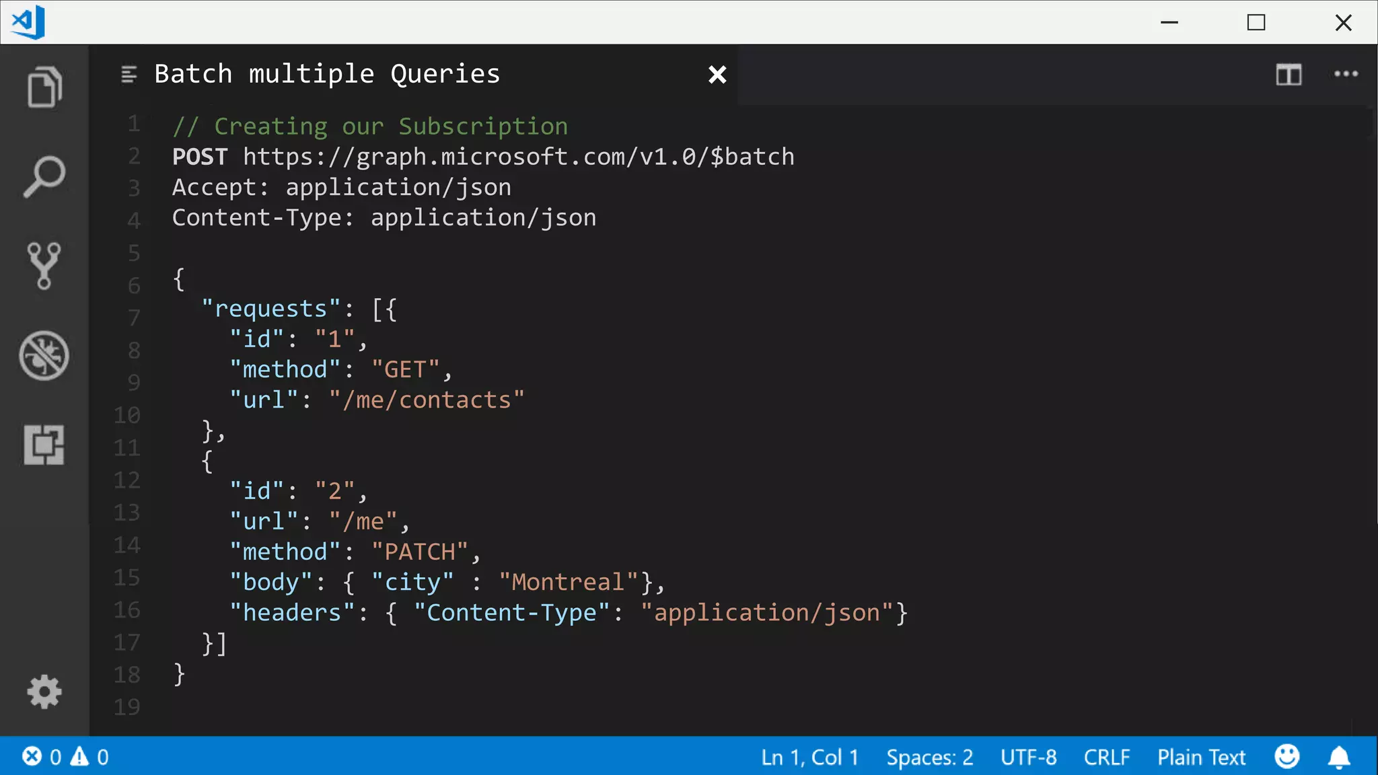Viewport: 1378px width, 775px height.
Task: Click line number 1 in gutter
Action: coord(134,123)
